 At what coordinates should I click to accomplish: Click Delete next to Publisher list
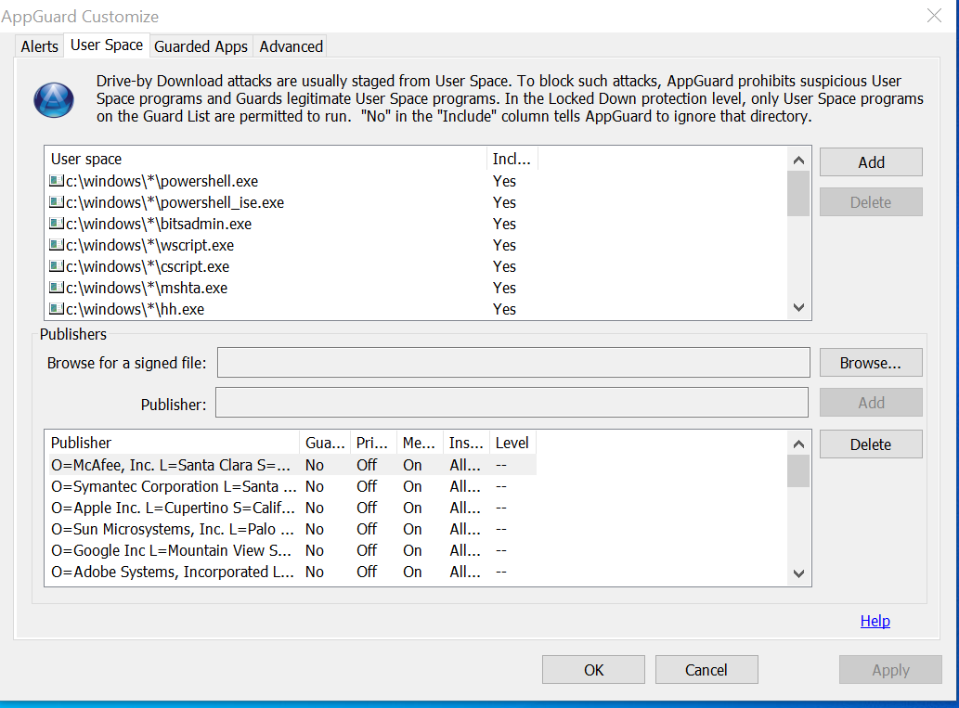tap(871, 444)
